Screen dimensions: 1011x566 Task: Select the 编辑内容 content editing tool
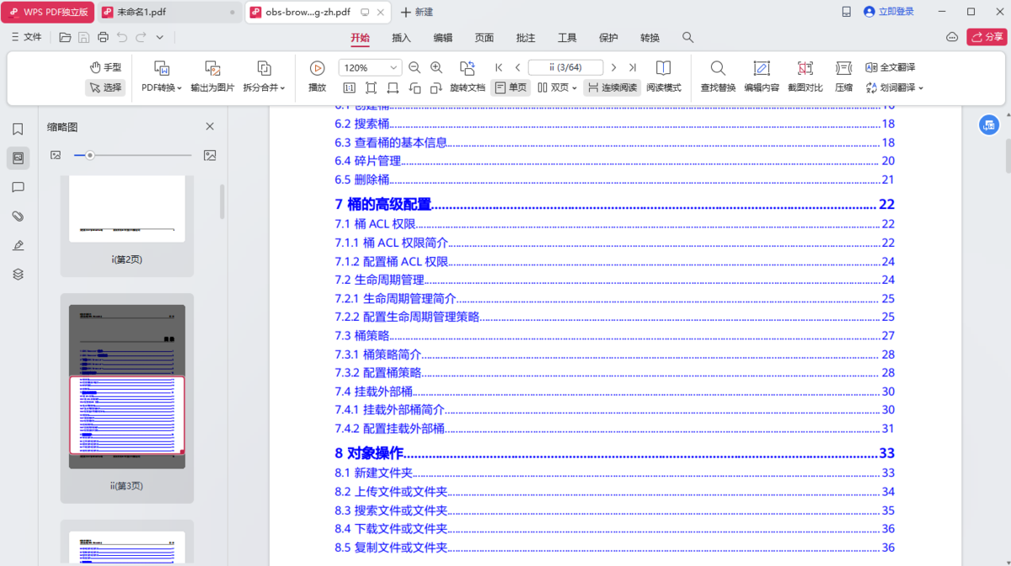click(761, 77)
